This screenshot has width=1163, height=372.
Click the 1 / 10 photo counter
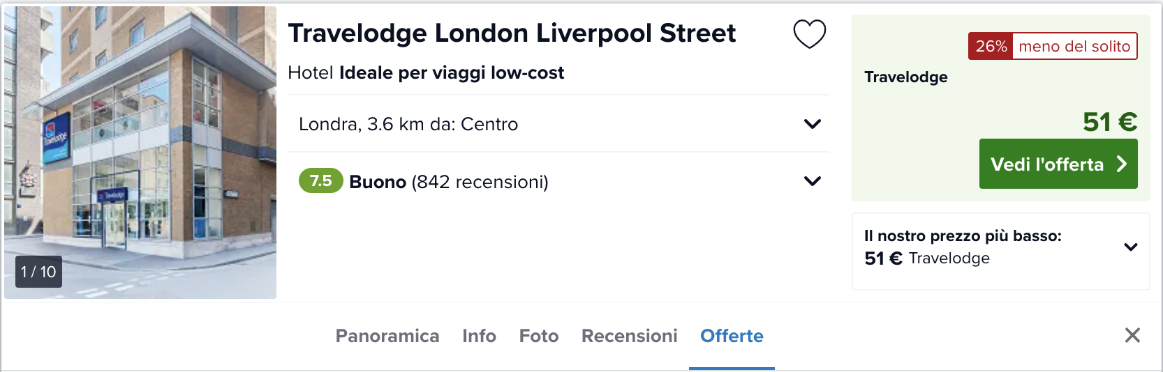coord(38,272)
